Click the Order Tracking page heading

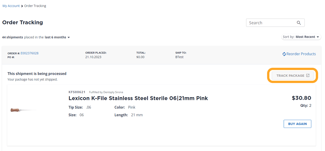tap(23, 23)
